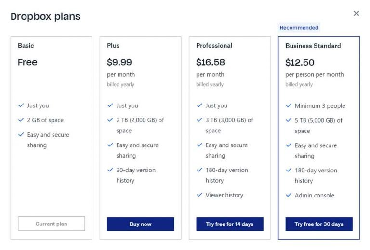Click the $12.50 Business Standard price
370x250 pixels.
(300, 62)
